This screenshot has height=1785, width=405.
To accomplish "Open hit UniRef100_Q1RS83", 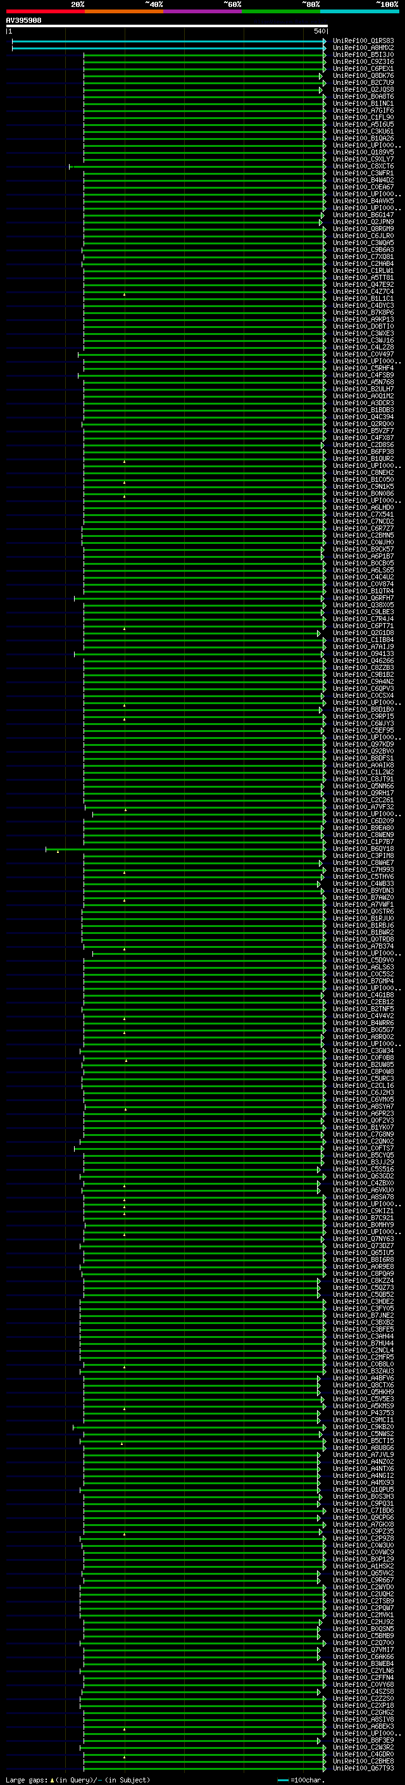I will [x=363, y=41].
